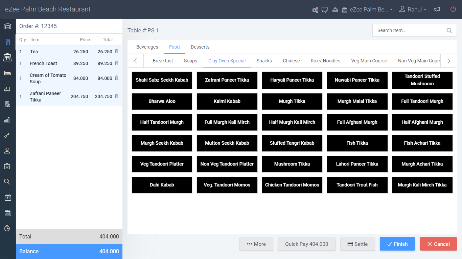Add Kalmi Kabab to the order
This screenshot has height=259, width=462.
(x=227, y=101)
